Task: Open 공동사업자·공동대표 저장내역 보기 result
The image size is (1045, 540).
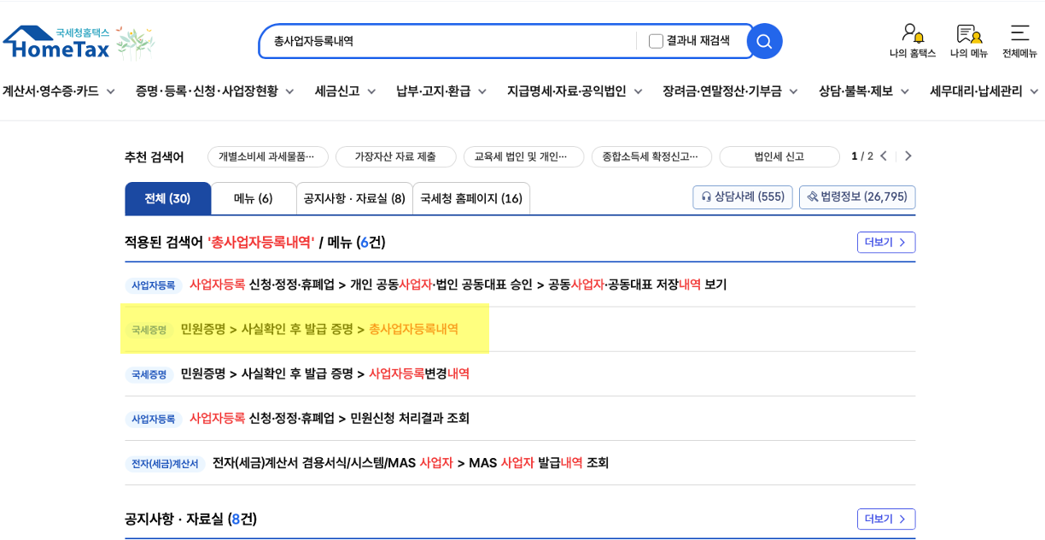Action: click(x=458, y=285)
